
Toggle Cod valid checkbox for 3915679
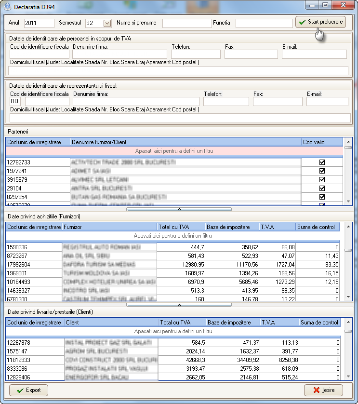(322, 180)
